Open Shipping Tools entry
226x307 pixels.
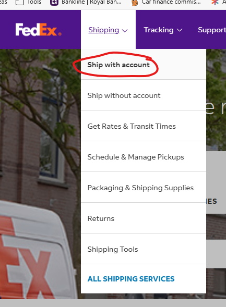point(113,250)
